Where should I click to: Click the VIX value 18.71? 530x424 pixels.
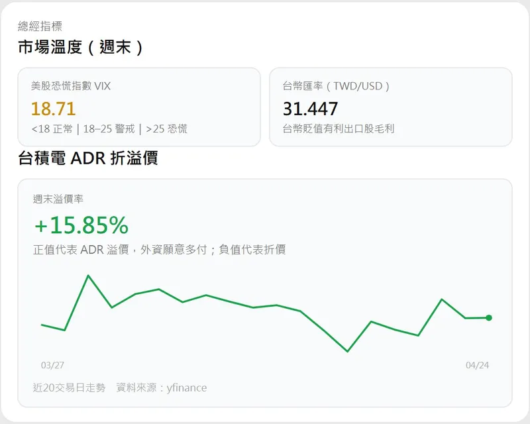pos(53,109)
